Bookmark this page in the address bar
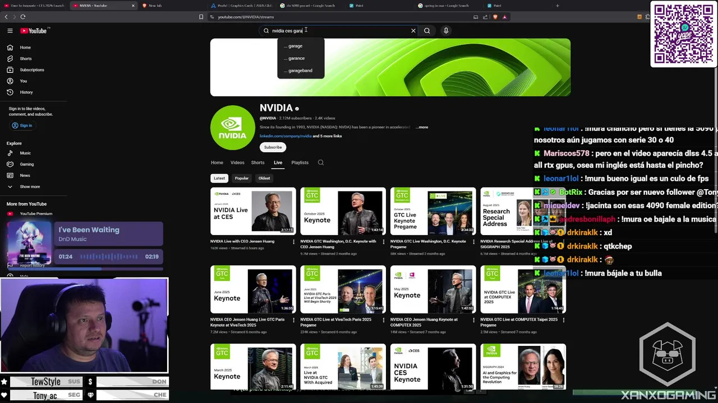 click(x=201, y=17)
